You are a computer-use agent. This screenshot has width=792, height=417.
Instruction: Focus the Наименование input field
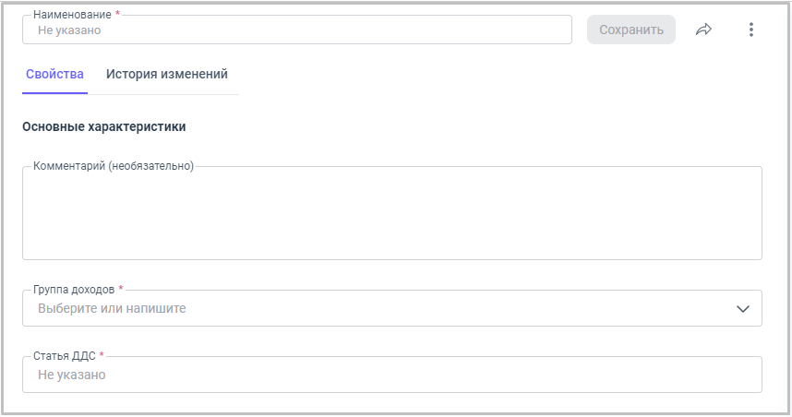[297, 30]
